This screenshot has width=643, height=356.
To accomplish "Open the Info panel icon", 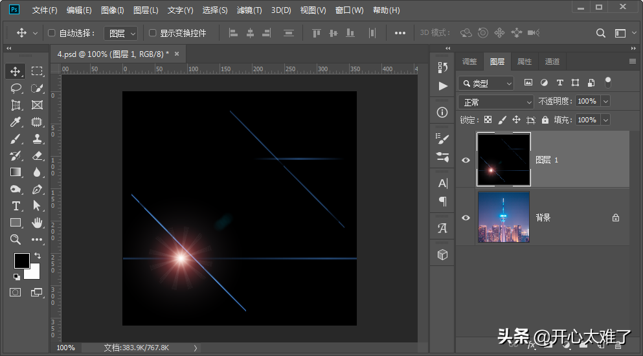I will [x=442, y=113].
